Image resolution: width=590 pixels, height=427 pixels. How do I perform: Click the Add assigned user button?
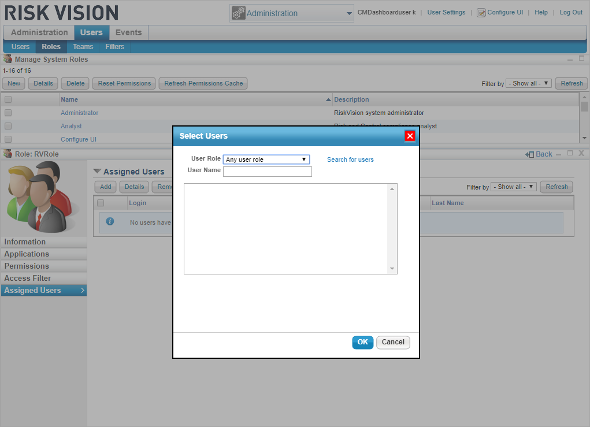pos(105,187)
